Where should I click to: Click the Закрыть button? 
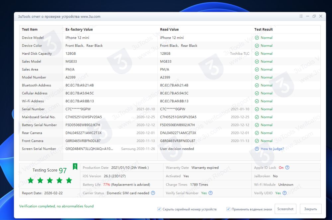[x=310, y=209]
